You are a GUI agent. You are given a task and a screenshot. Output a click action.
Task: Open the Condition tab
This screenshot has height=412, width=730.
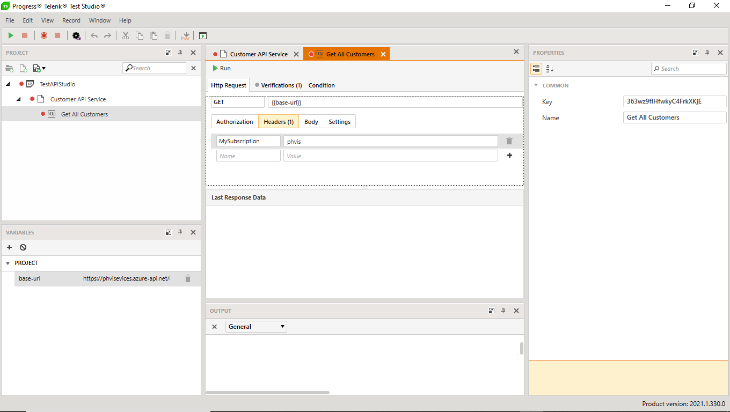click(322, 85)
